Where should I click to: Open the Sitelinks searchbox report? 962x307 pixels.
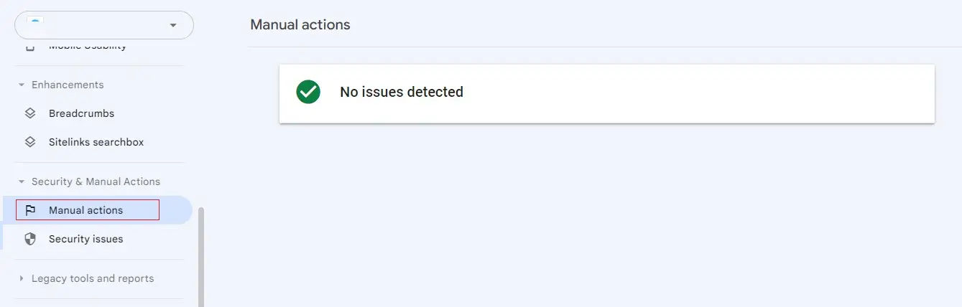(96, 142)
